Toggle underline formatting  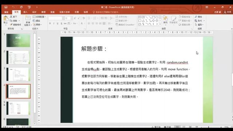(58, 23)
